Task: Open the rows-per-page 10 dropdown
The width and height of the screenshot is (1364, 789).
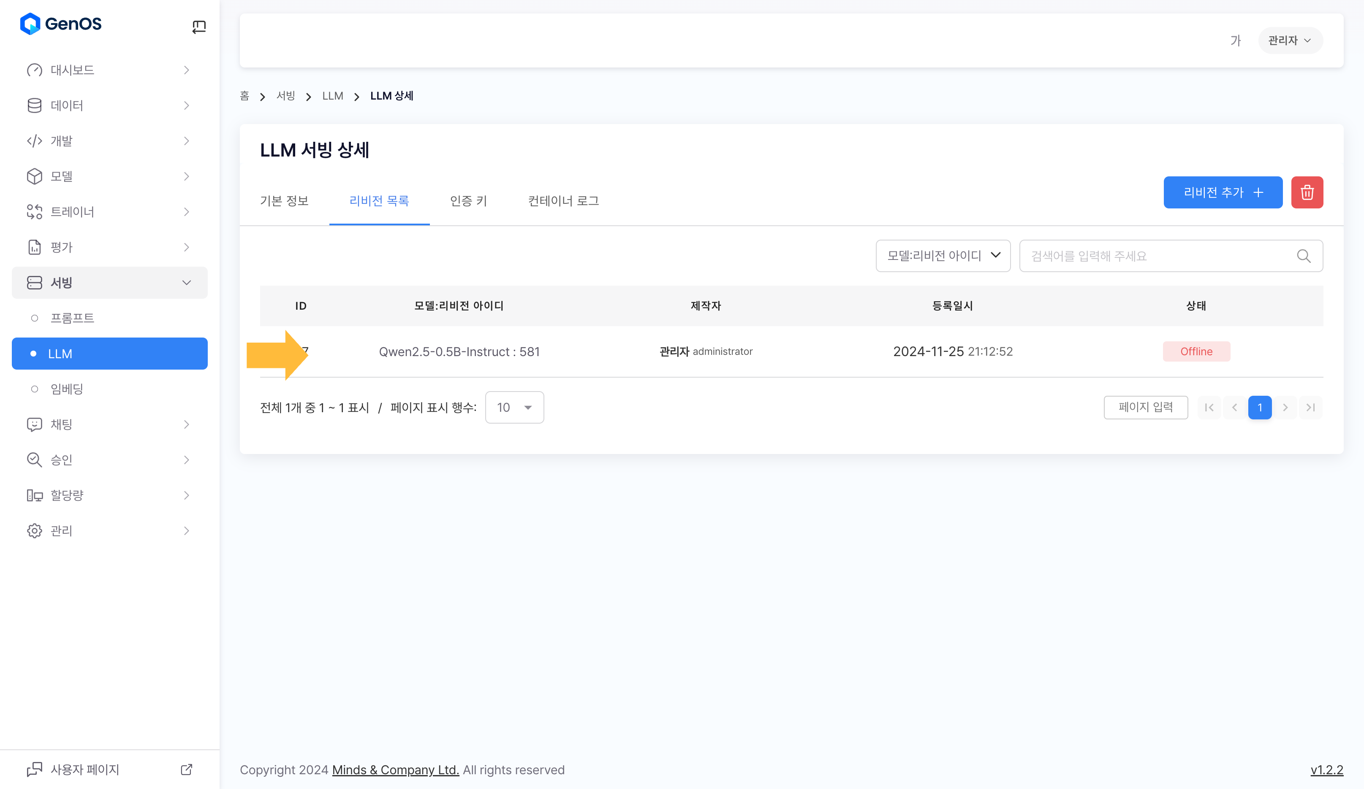Action: tap(514, 408)
